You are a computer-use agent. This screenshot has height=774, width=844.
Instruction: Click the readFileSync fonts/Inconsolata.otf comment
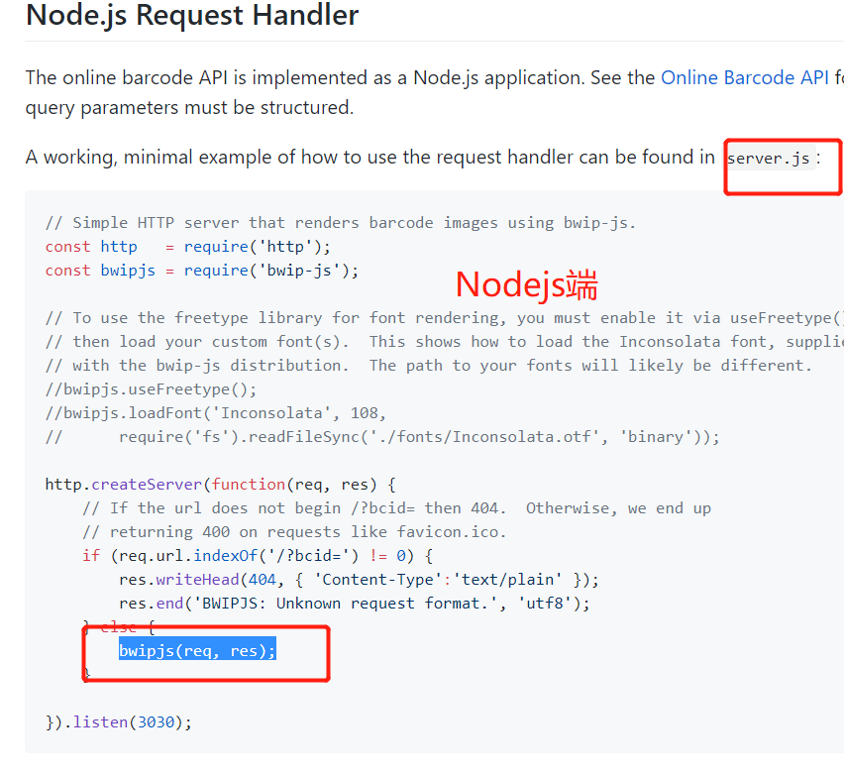(x=382, y=436)
